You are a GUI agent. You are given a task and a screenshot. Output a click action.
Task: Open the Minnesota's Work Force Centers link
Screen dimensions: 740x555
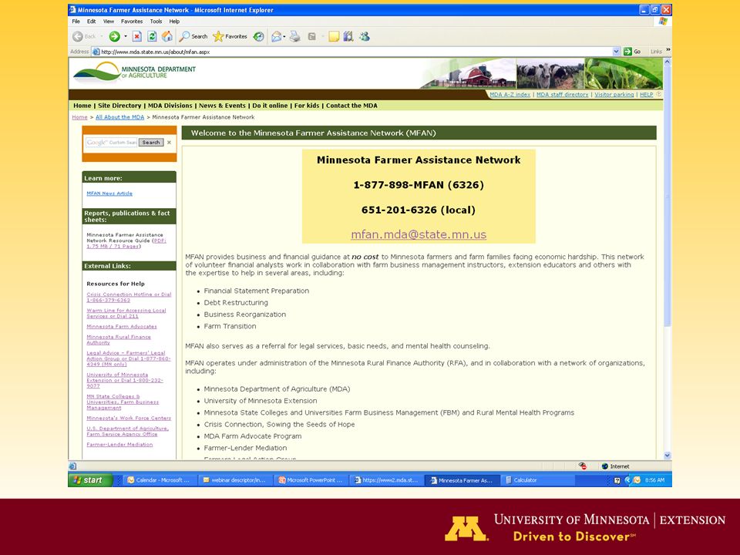[129, 418]
